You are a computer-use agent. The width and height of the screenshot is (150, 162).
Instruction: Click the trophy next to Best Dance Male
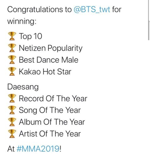(x=12, y=60)
